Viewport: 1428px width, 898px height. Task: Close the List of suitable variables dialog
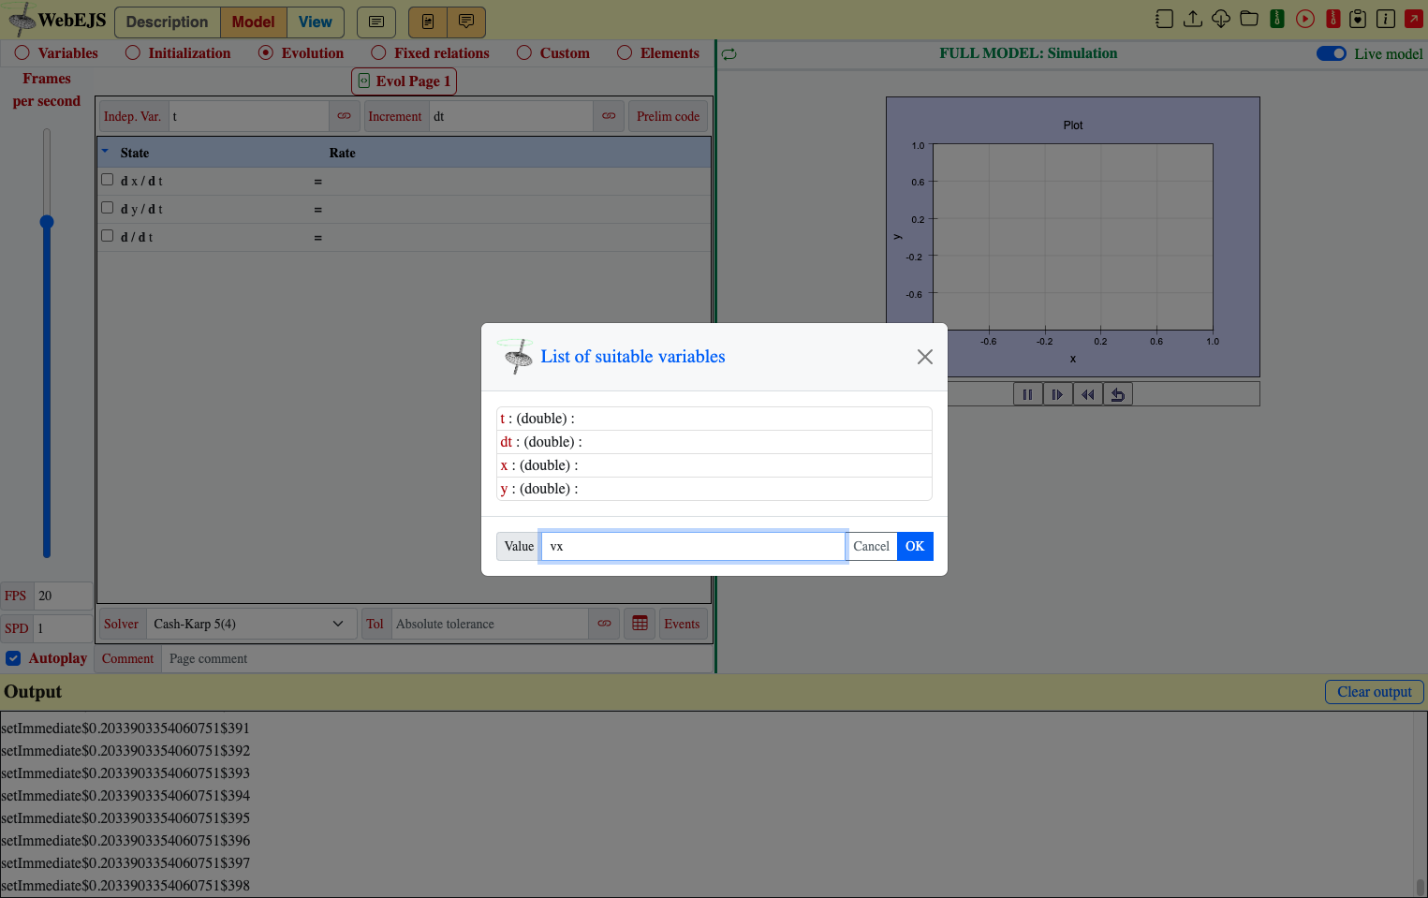click(925, 357)
